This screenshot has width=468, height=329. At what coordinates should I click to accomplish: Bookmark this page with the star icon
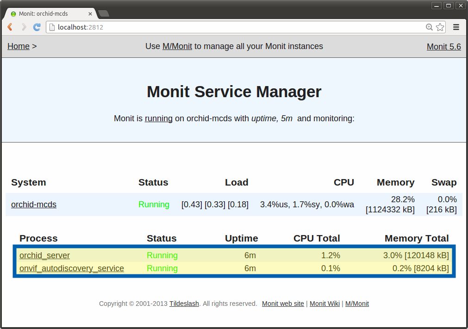(440, 27)
